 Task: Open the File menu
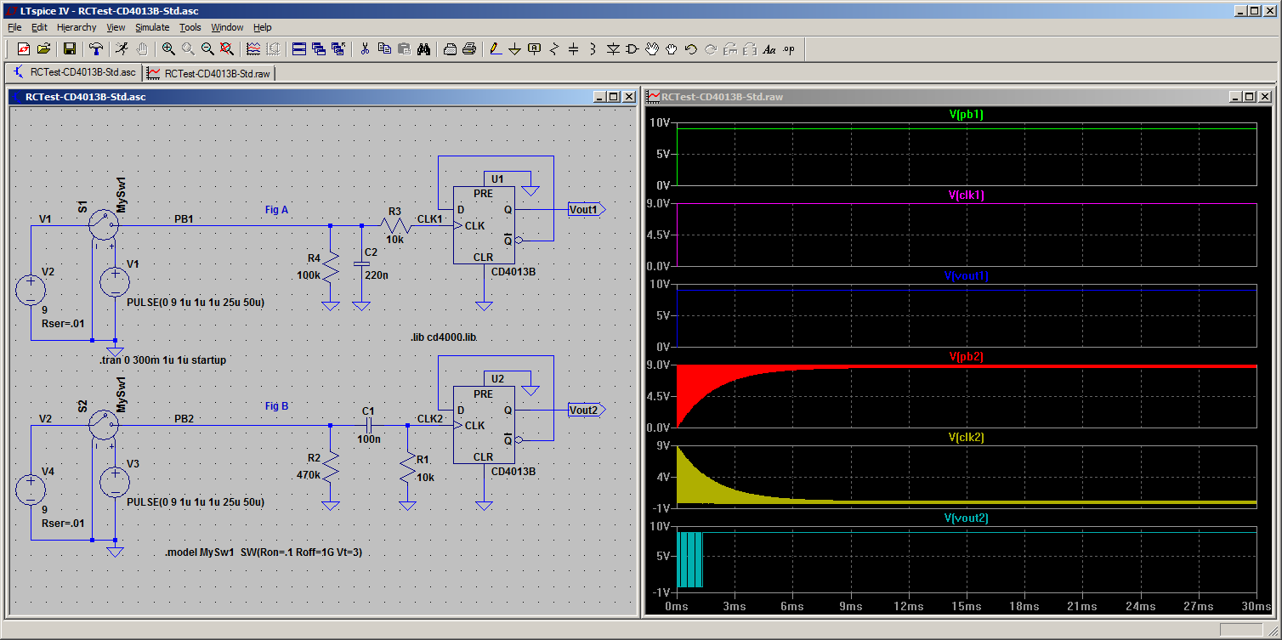[x=14, y=27]
